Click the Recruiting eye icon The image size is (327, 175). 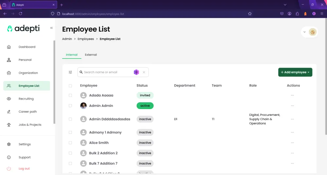pos(9,99)
